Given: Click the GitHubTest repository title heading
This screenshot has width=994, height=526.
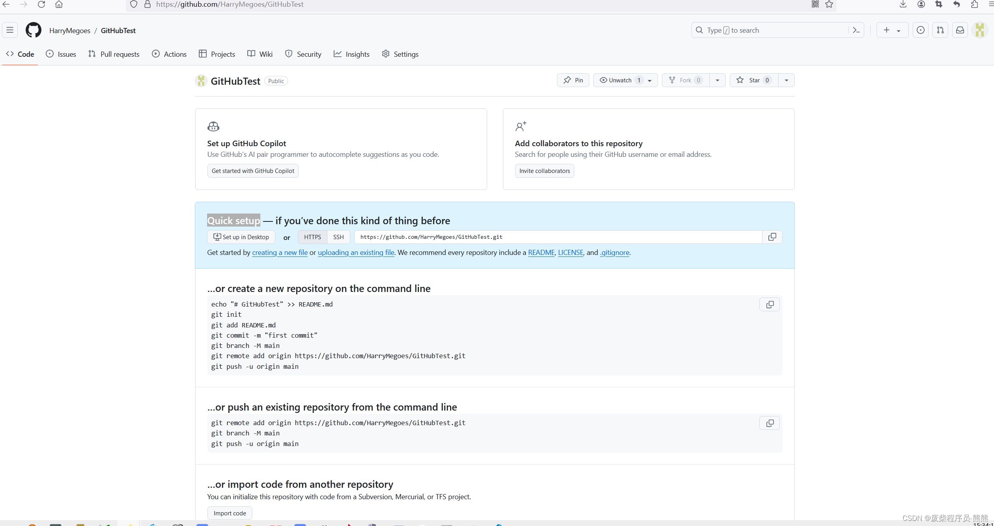Looking at the screenshot, I should pos(235,81).
